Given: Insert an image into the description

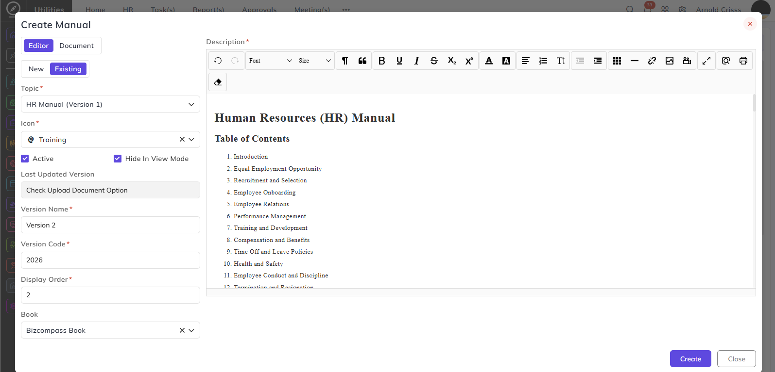Looking at the screenshot, I should [x=670, y=61].
